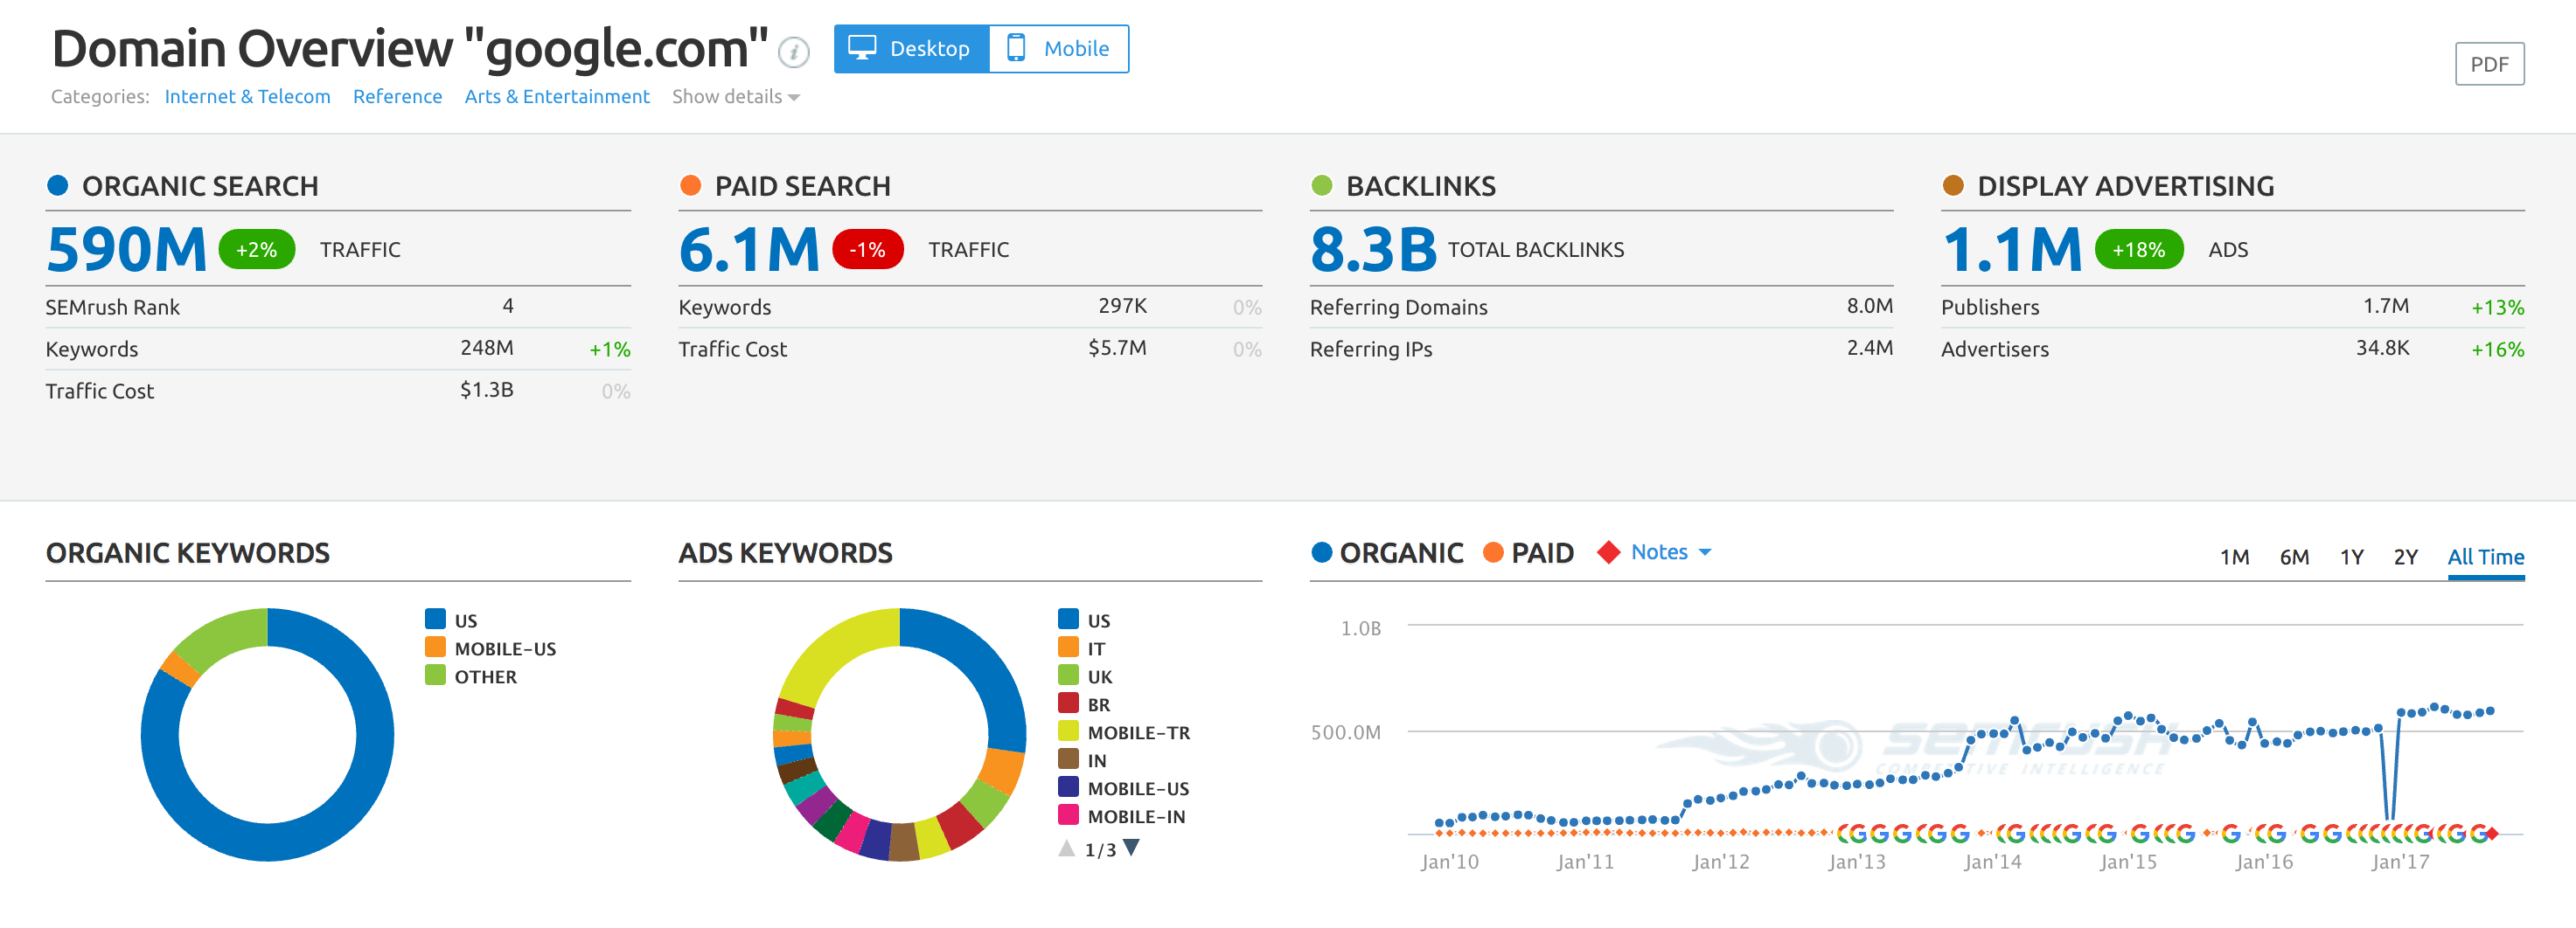The height and width of the screenshot is (928, 2576).
Task: Expand the Show details dropdown
Action: coord(735,97)
